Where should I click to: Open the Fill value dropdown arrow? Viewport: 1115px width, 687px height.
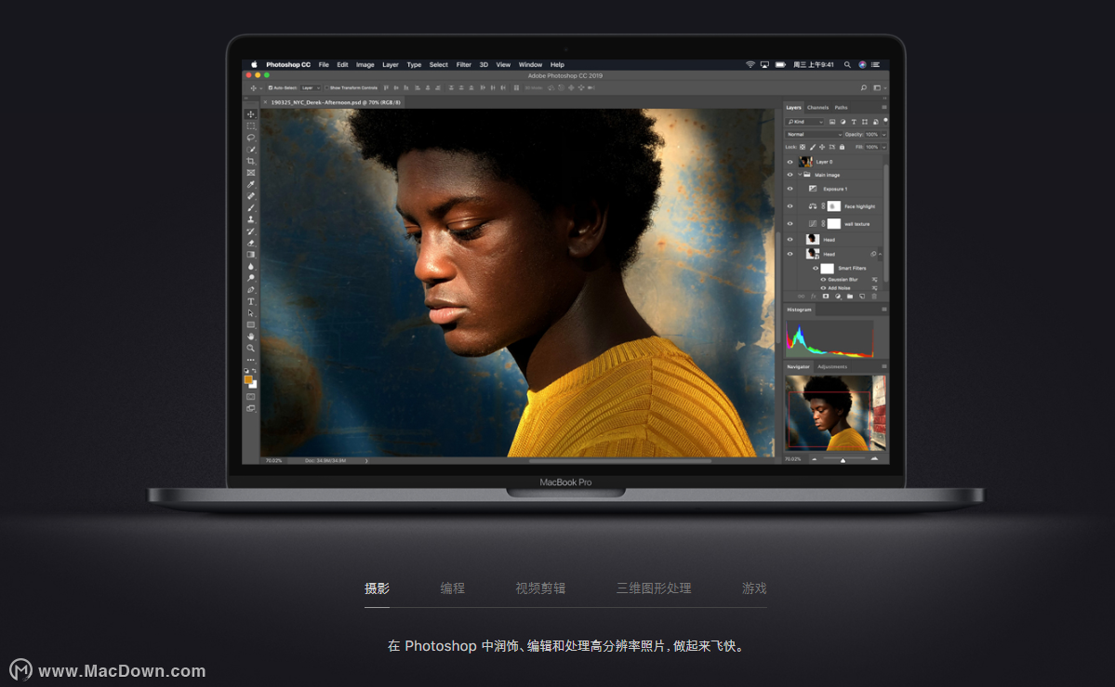point(883,147)
